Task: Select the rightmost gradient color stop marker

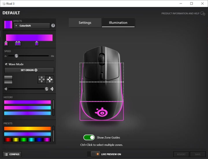Action: pos(37,43)
